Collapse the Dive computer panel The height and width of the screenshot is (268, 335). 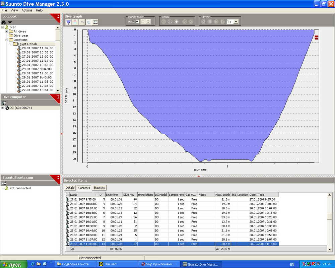coord(58,97)
